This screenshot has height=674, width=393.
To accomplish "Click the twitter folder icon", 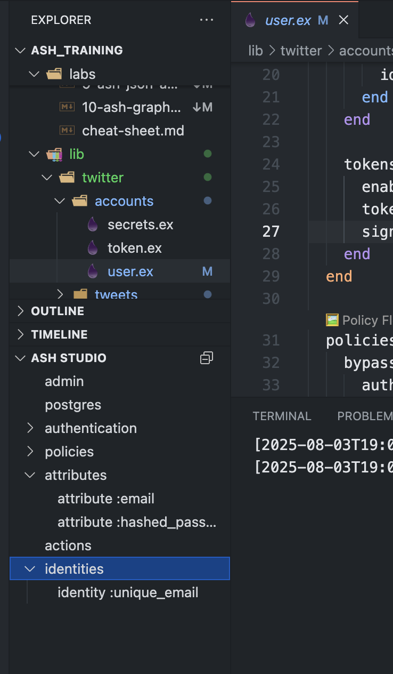I will tap(67, 178).
